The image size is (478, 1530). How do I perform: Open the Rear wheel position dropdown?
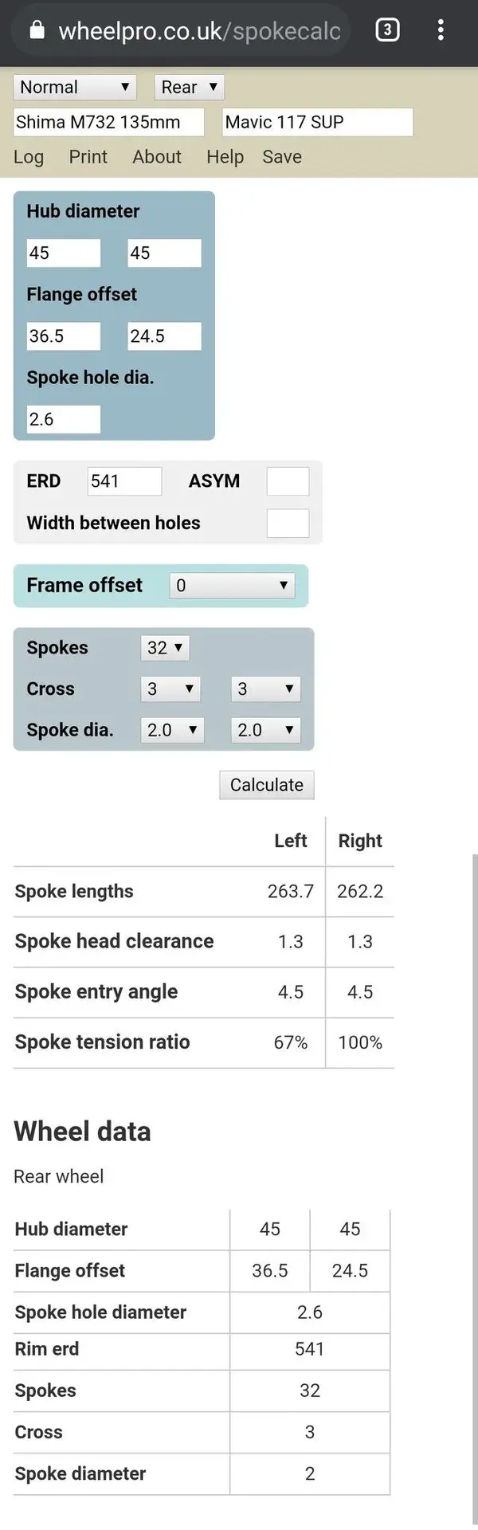coord(190,88)
